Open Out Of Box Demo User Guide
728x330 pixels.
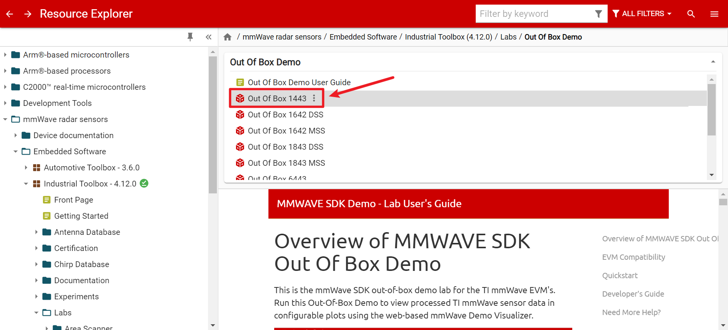299,82
